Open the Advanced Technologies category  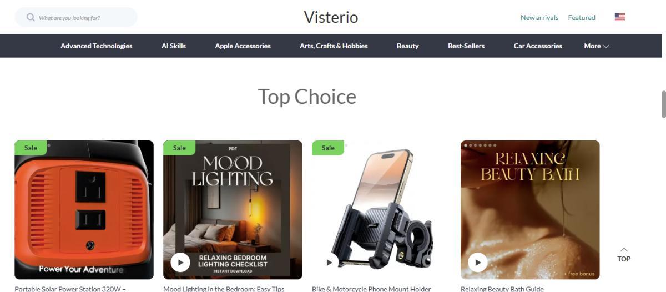coord(97,46)
